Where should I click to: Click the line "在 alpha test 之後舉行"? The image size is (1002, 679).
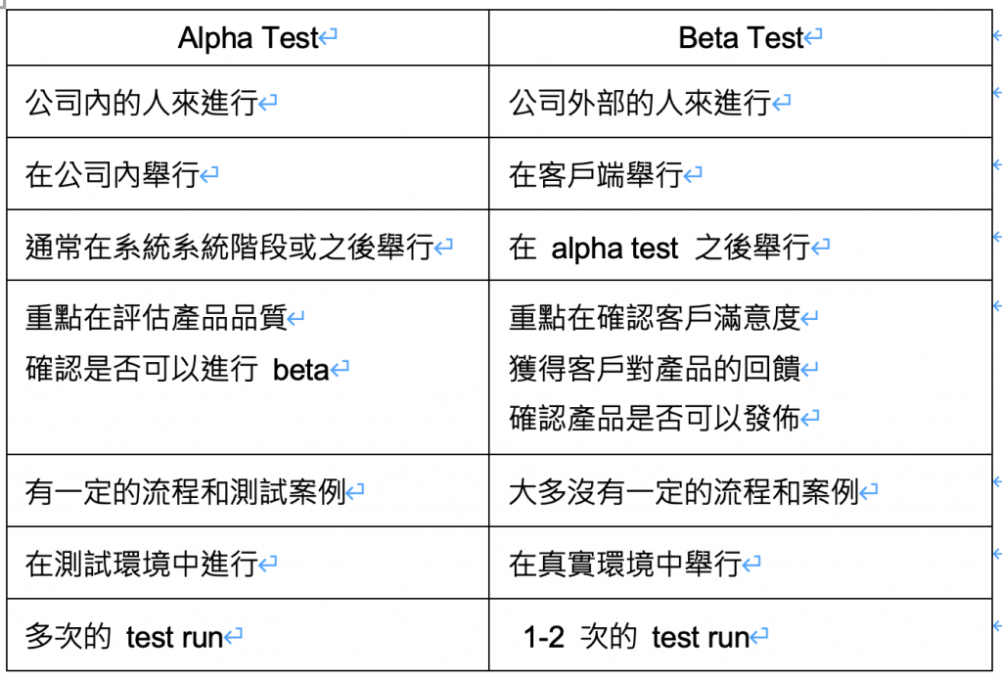click(x=659, y=248)
